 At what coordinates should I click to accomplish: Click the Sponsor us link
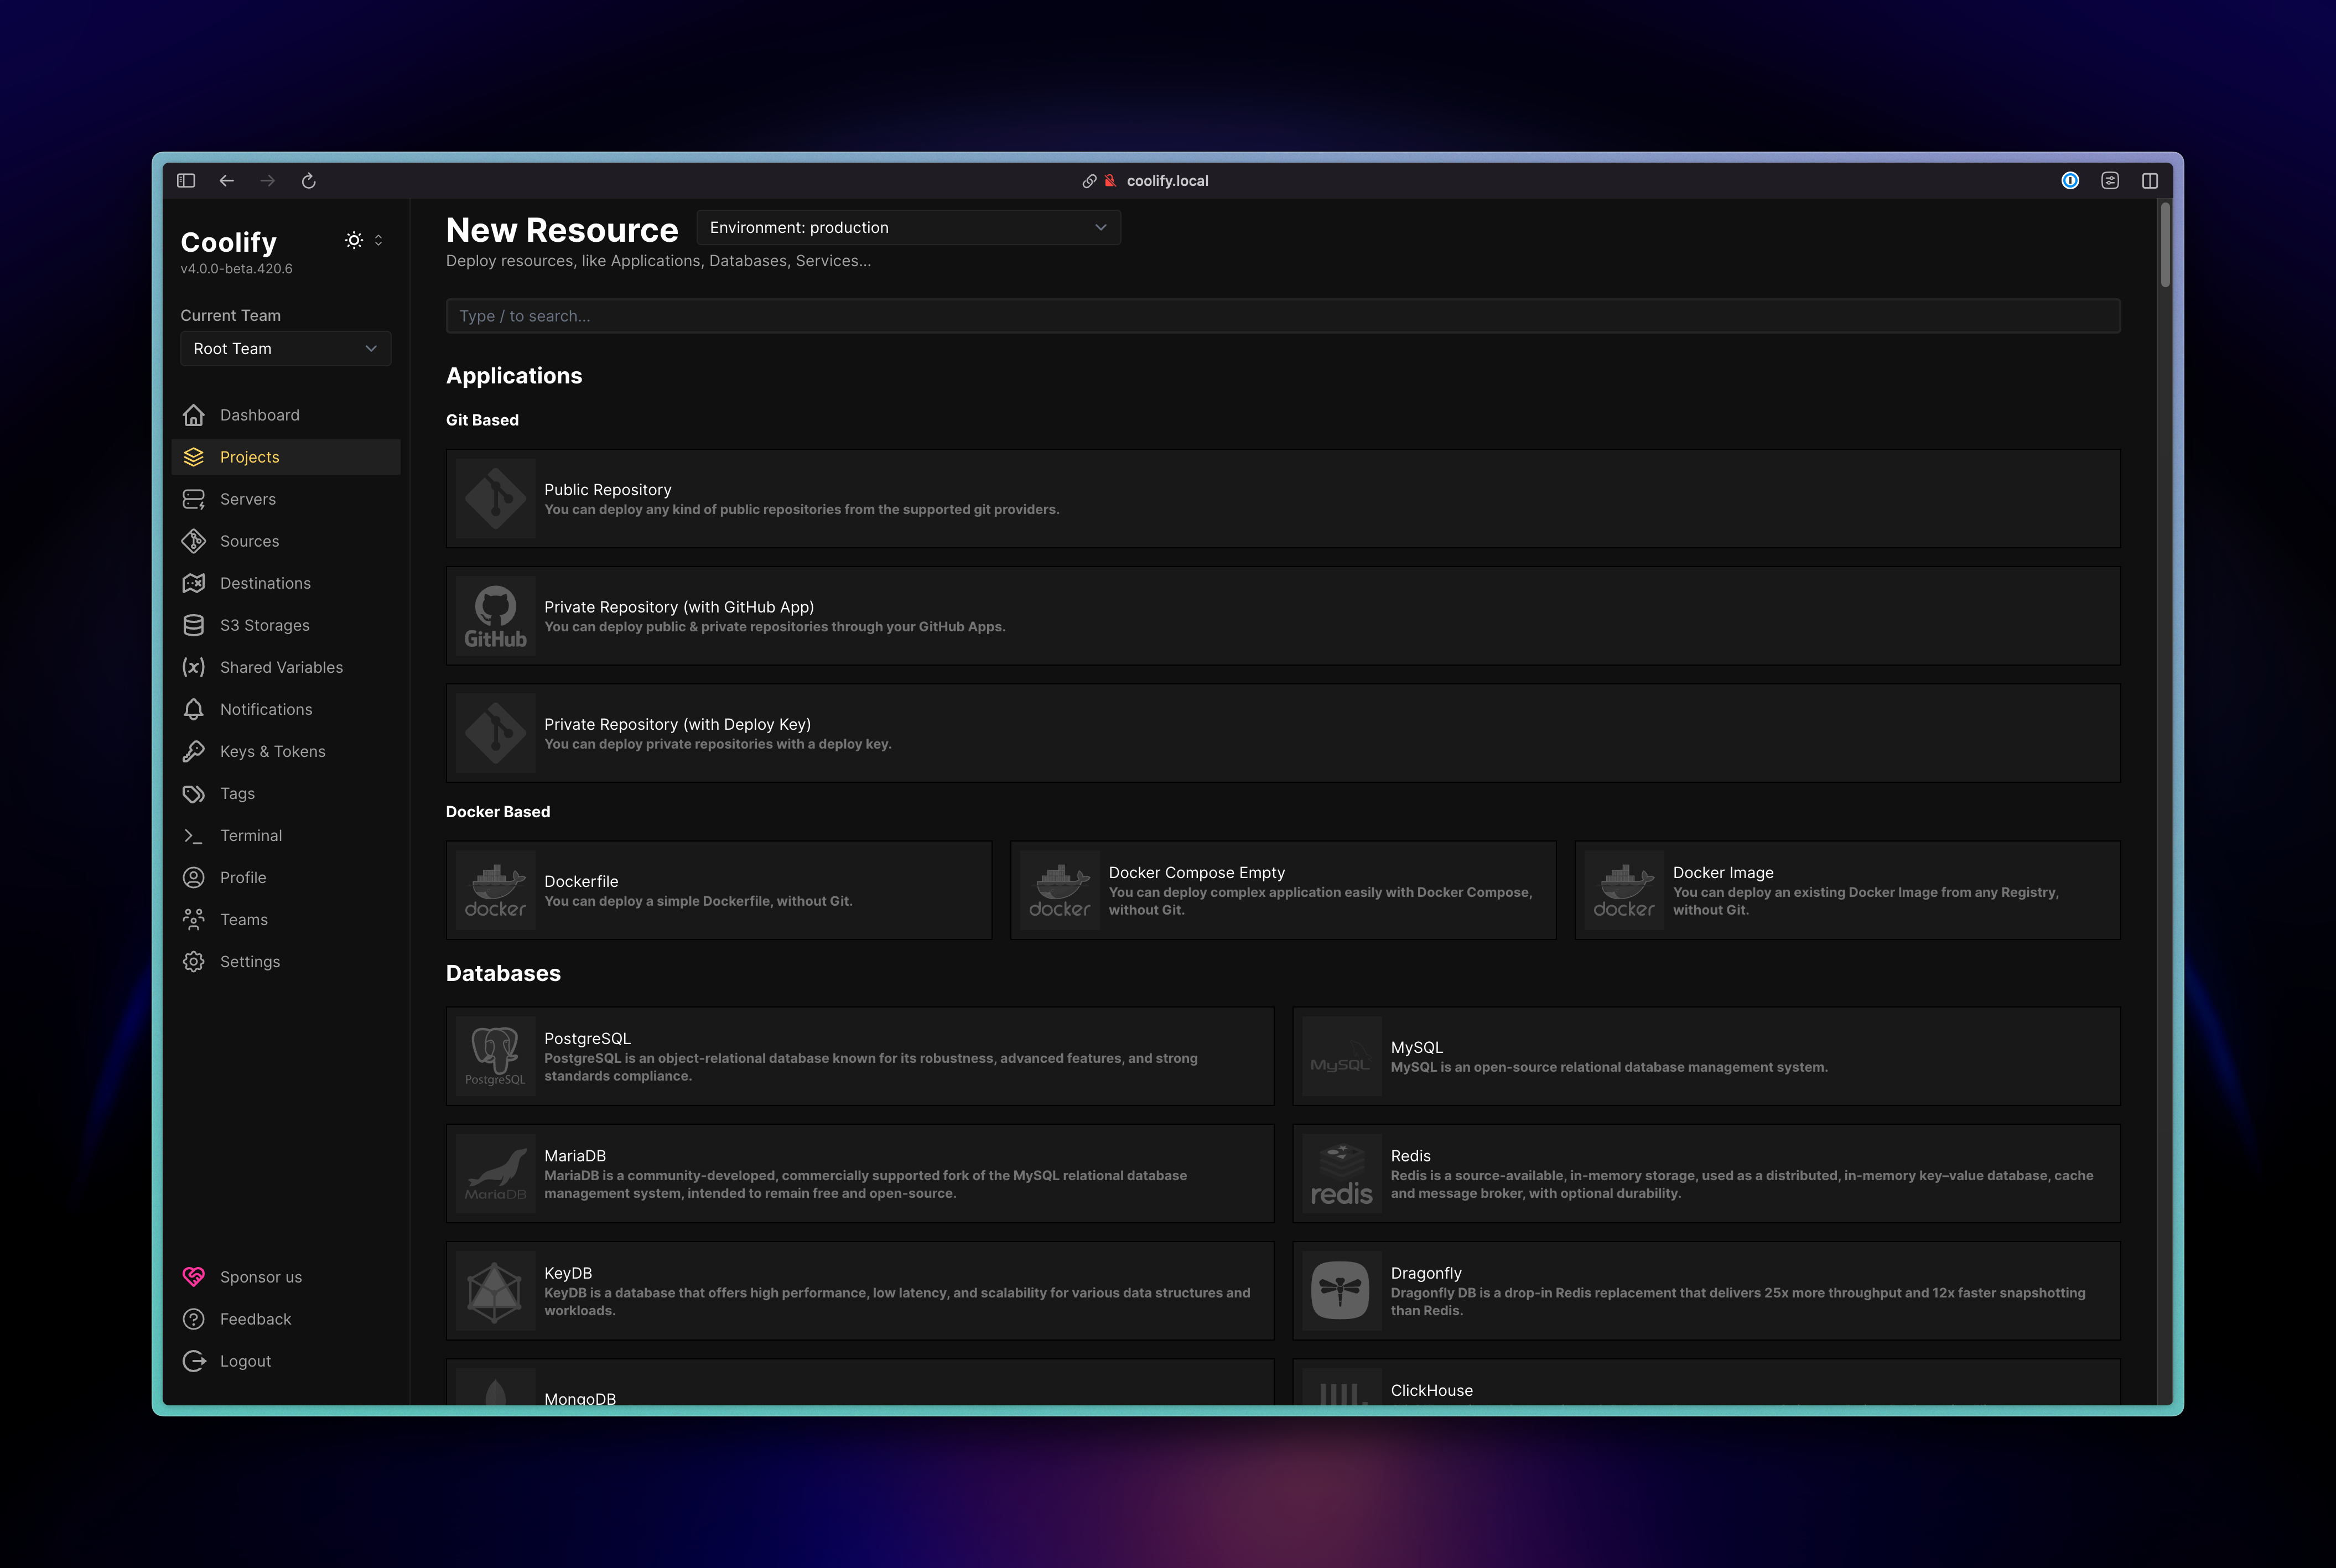pos(260,1277)
